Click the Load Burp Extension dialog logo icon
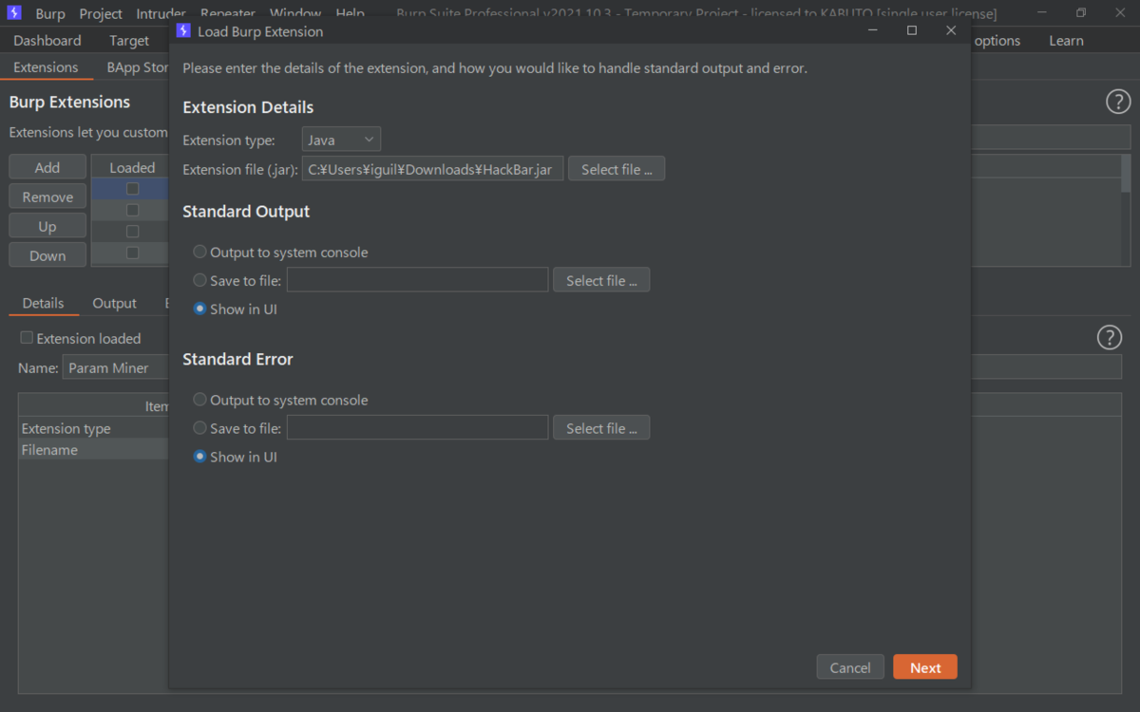The width and height of the screenshot is (1140, 712). point(184,31)
